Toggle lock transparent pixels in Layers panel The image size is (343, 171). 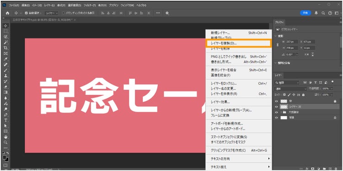click(284, 95)
